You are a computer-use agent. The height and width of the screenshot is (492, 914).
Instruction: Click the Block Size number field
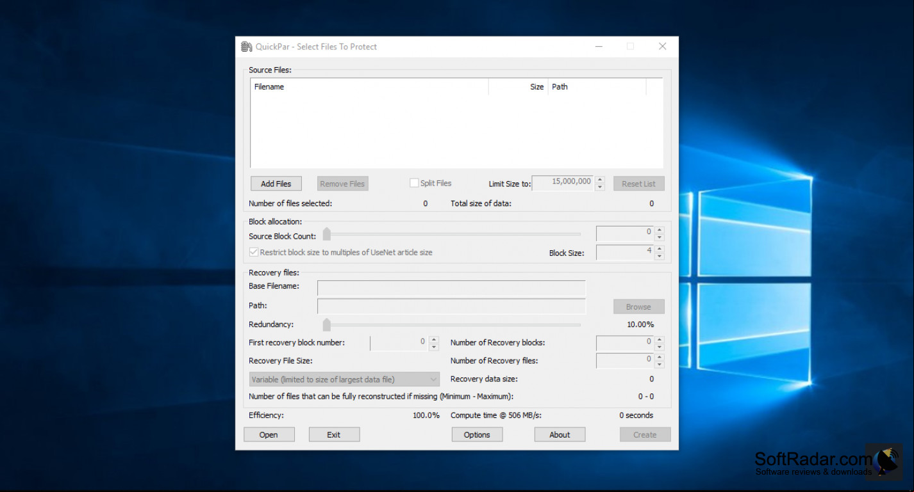(x=625, y=253)
